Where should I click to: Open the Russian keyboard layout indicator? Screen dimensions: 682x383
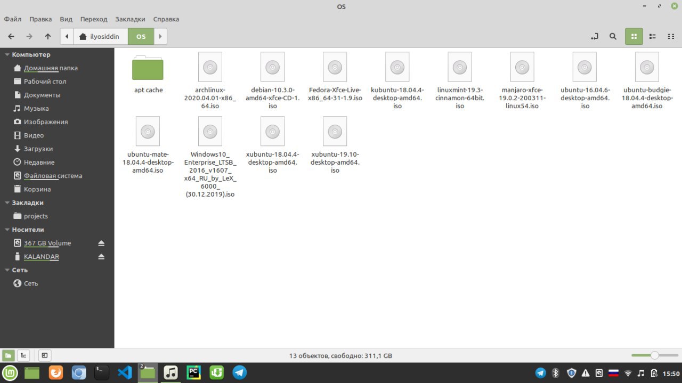613,372
